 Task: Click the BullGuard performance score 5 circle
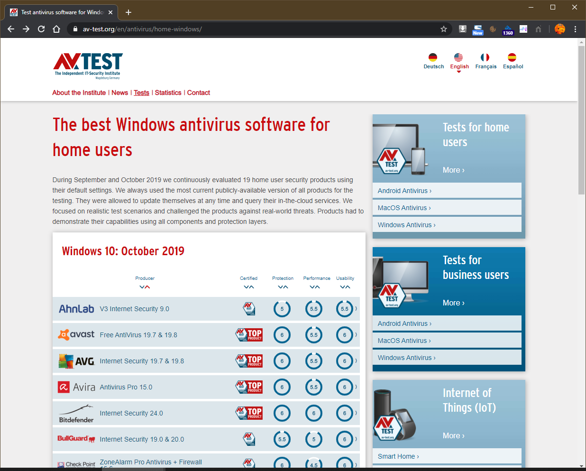tap(314, 439)
